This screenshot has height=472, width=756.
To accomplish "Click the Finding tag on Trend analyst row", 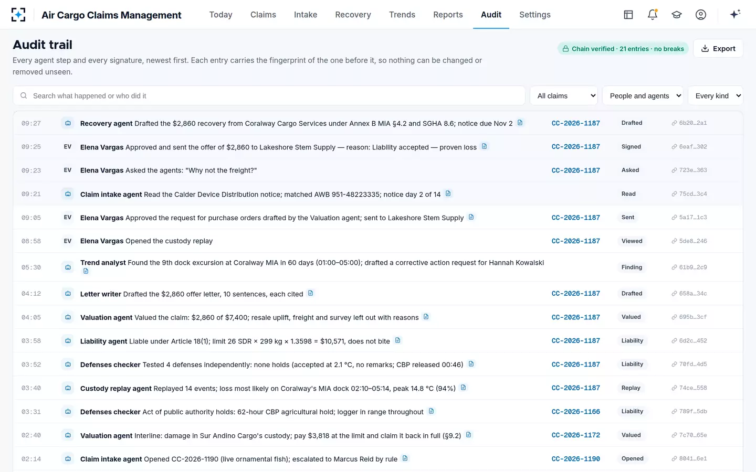I will click(632, 267).
